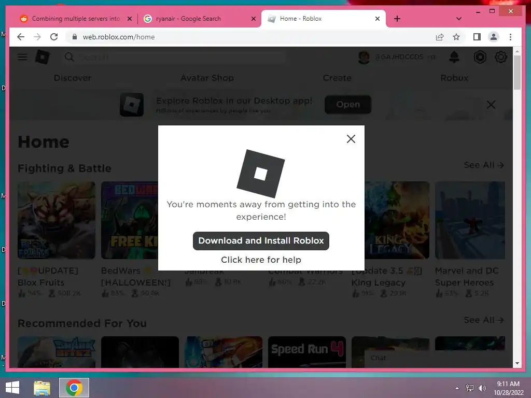Click the page scrollbar up arrow

pyautogui.click(x=517, y=51)
